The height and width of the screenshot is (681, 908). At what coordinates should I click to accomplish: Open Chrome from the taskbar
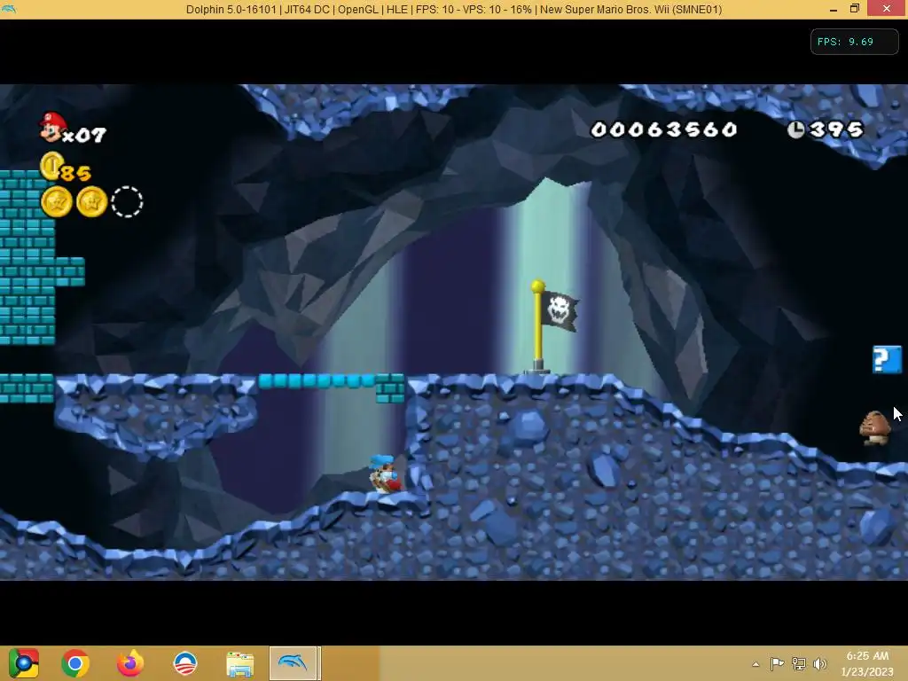(x=75, y=663)
